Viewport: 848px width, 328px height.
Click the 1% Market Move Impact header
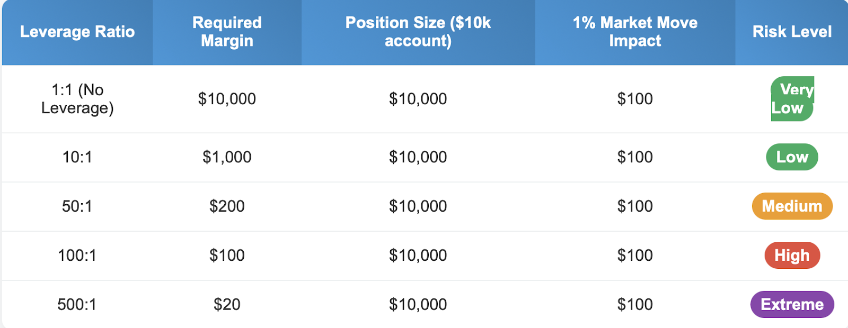click(x=635, y=32)
